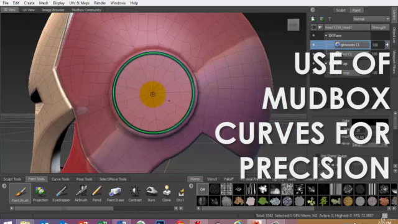Switch to the Sculpt Tools tab

[12, 179]
